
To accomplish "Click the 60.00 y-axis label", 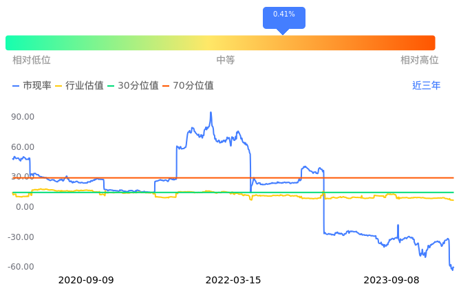I will coord(23,147).
